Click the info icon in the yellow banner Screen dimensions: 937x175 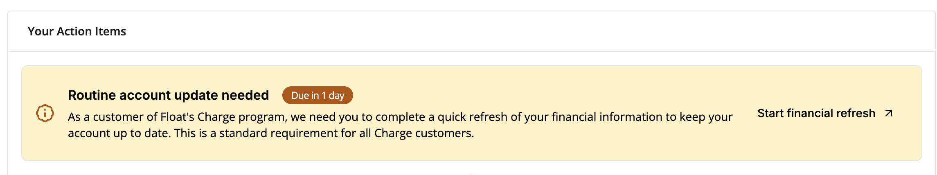[45, 113]
